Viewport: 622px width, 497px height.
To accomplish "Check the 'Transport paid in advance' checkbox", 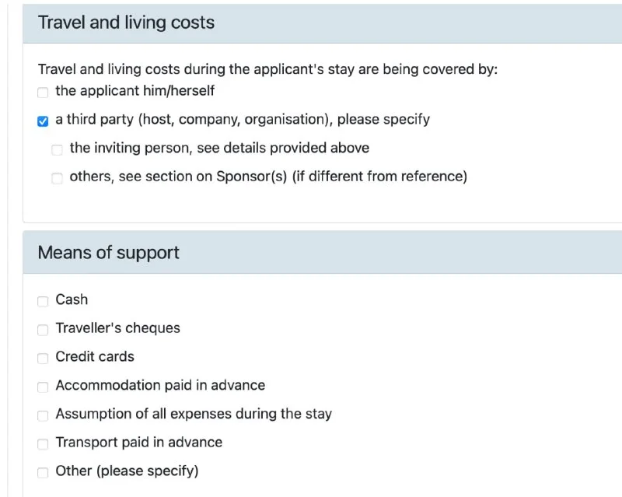I will point(43,444).
